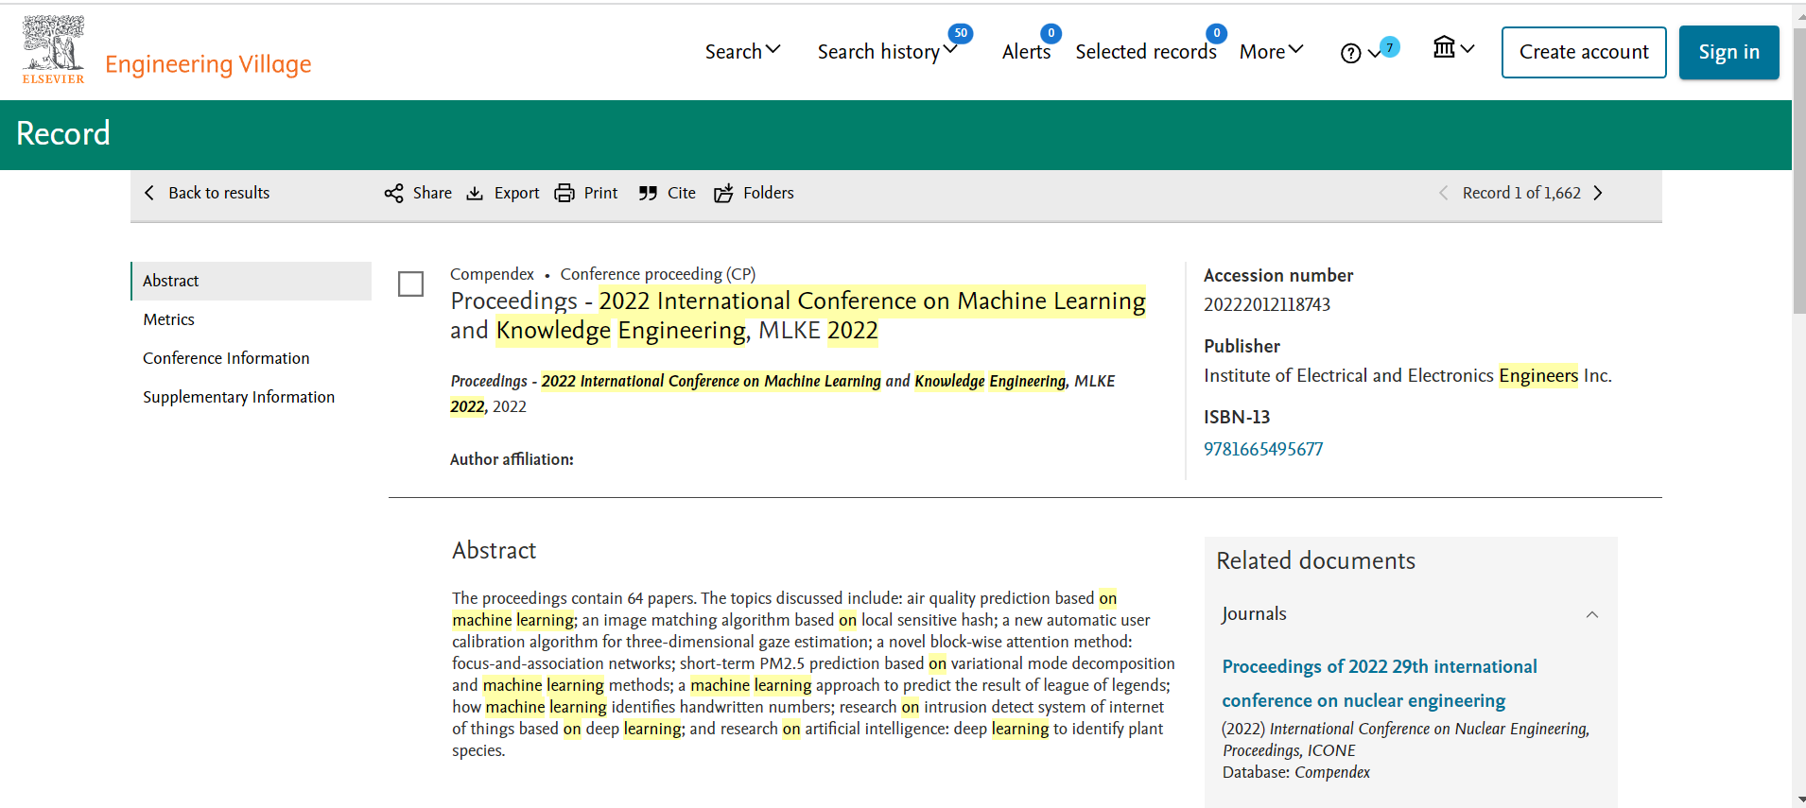Screen dimensions: 1806x808
Task: Click the Print label in toolbar
Action: tap(600, 193)
